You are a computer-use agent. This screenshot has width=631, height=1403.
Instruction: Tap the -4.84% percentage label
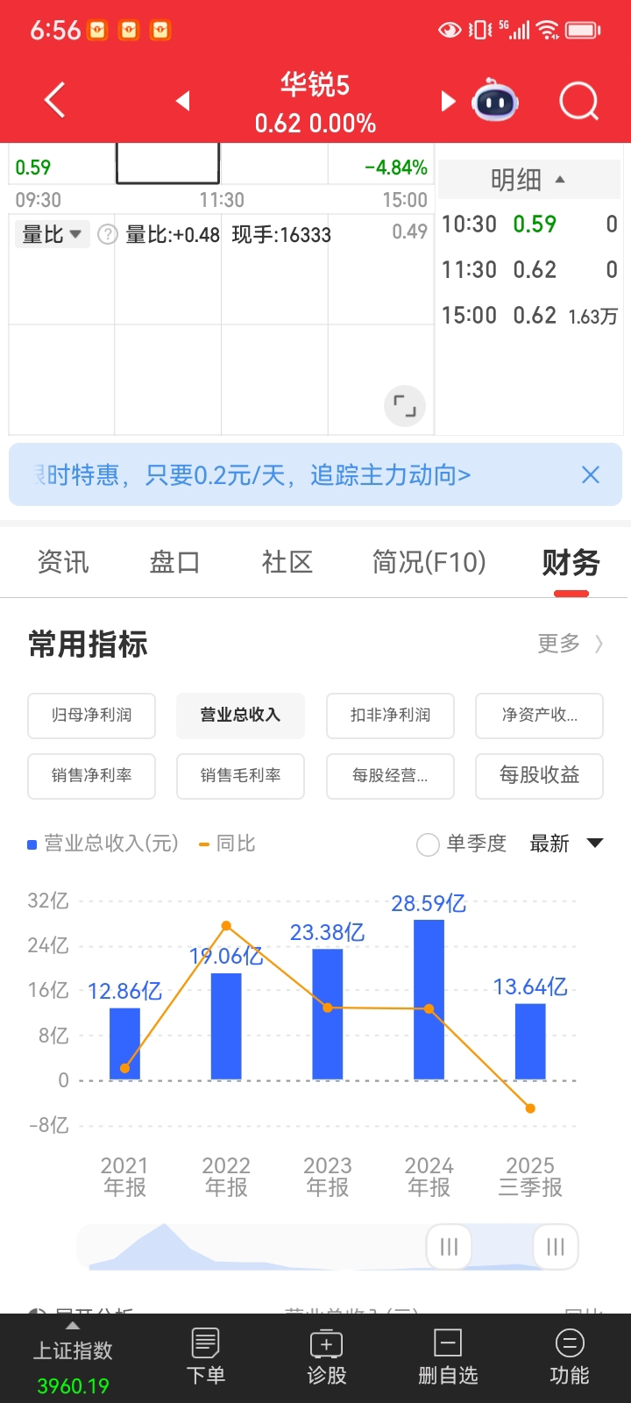pyautogui.click(x=396, y=167)
